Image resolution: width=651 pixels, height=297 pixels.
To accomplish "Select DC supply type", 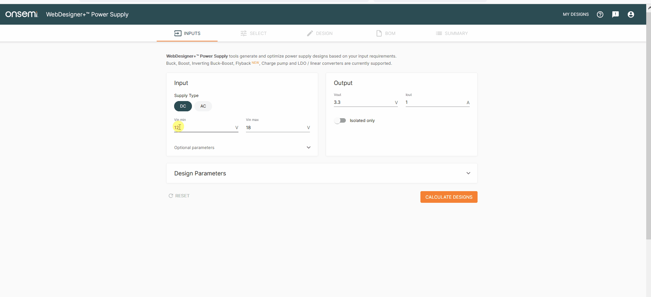I will click(x=183, y=106).
